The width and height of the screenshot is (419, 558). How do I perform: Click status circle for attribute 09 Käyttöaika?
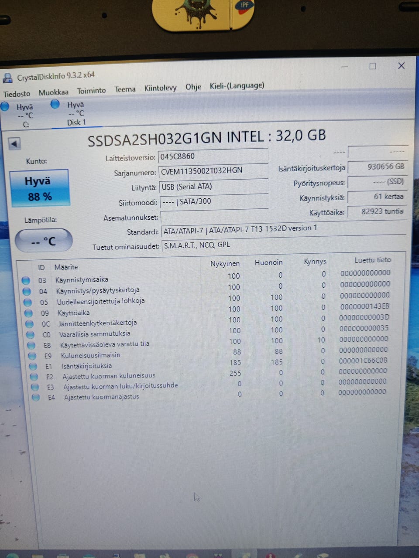[28, 313]
